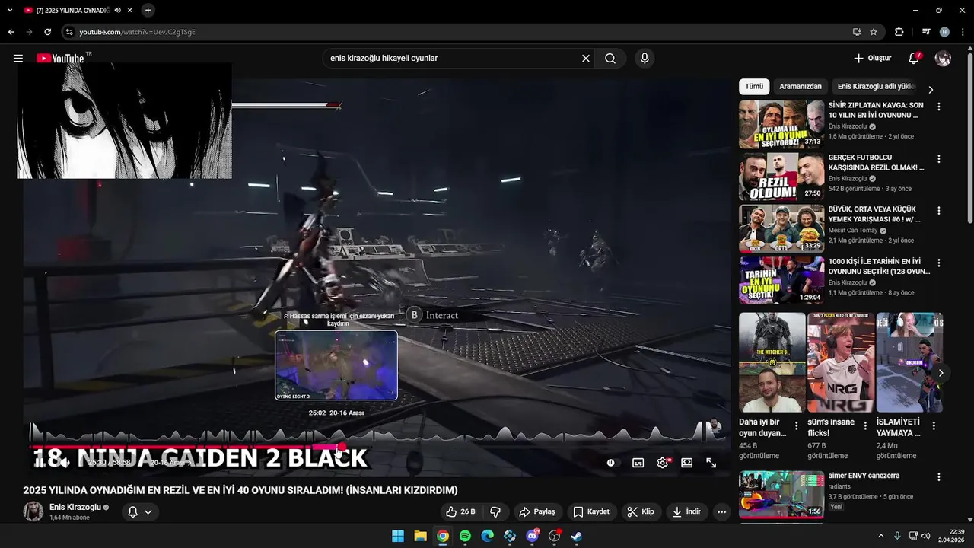Open the Oluştur create menu

(x=872, y=59)
